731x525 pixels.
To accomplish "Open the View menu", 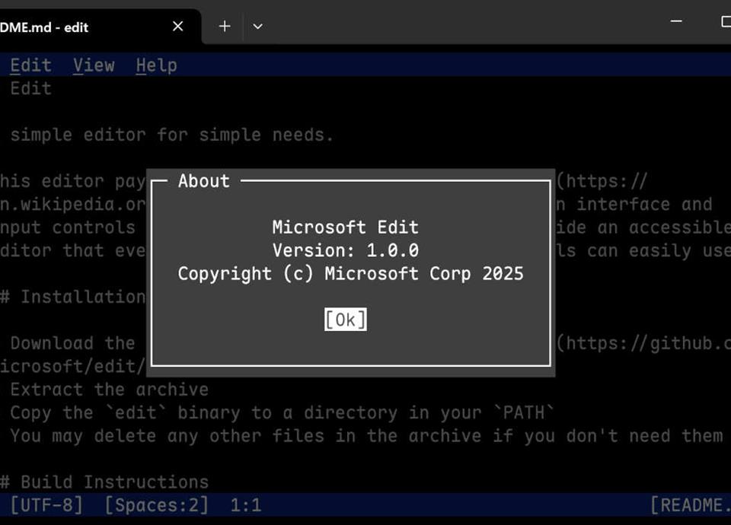I will click(x=94, y=65).
